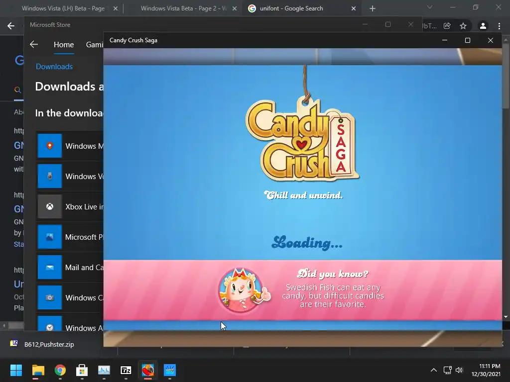Screen dimensions: 510x382
Task: Click Tiffi character thumbs-up picture
Action: 244,290
